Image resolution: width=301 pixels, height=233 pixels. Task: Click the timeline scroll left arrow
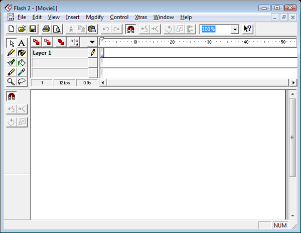click(x=103, y=83)
